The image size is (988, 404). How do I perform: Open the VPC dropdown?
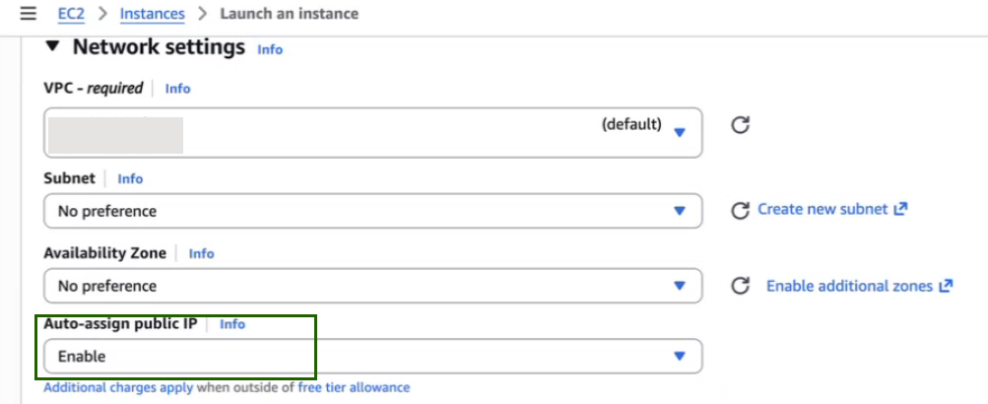[372, 132]
